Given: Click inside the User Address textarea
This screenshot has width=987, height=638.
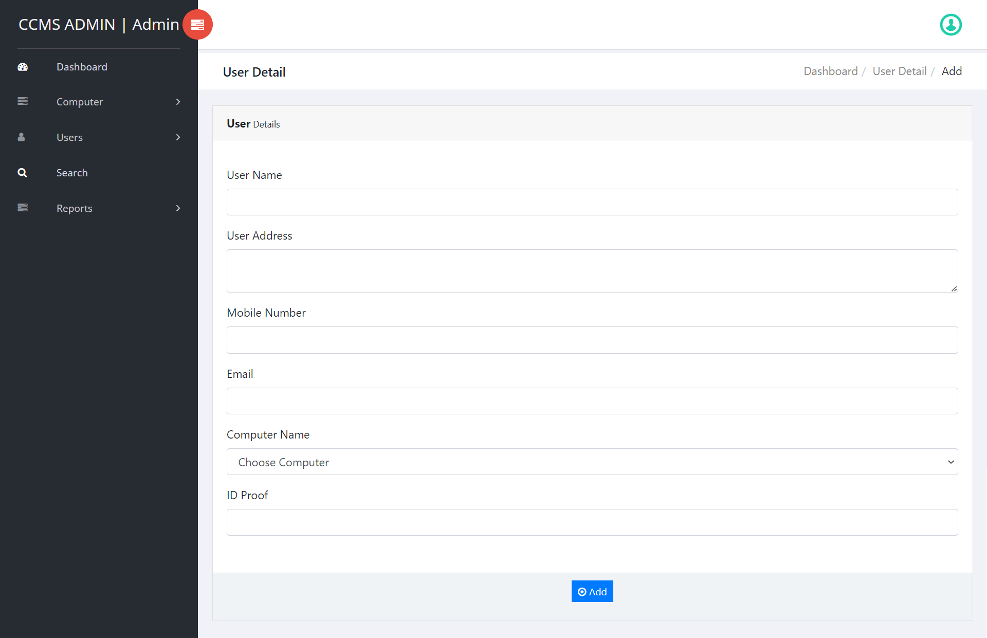Looking at the screenshot, I should [x=592, y=271].
